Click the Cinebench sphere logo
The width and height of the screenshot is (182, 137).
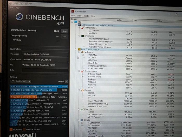pos(19,17)
